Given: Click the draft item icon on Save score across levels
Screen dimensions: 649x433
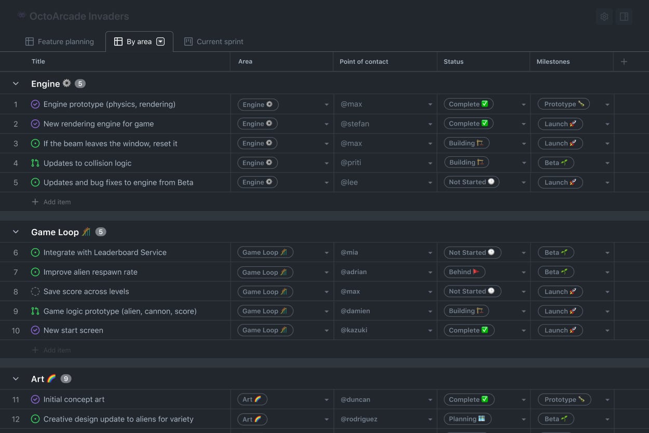Looking at the screenshot, I should [35, 291].
